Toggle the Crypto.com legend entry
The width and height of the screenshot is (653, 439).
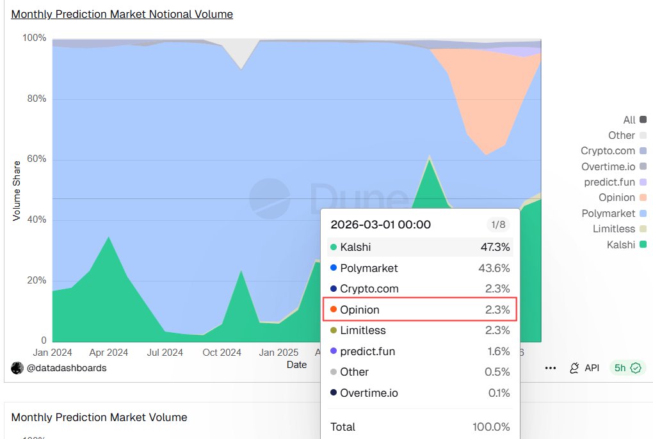point(613,150)
